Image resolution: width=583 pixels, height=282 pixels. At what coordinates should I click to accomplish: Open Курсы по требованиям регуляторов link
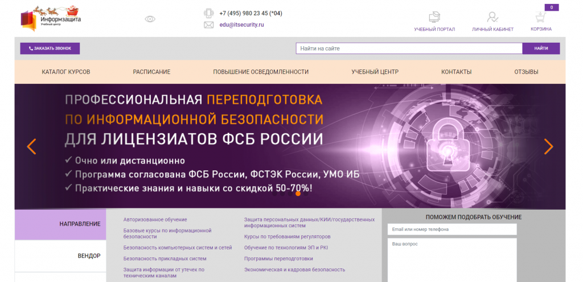pyautogui.click(x=288, y=236)
